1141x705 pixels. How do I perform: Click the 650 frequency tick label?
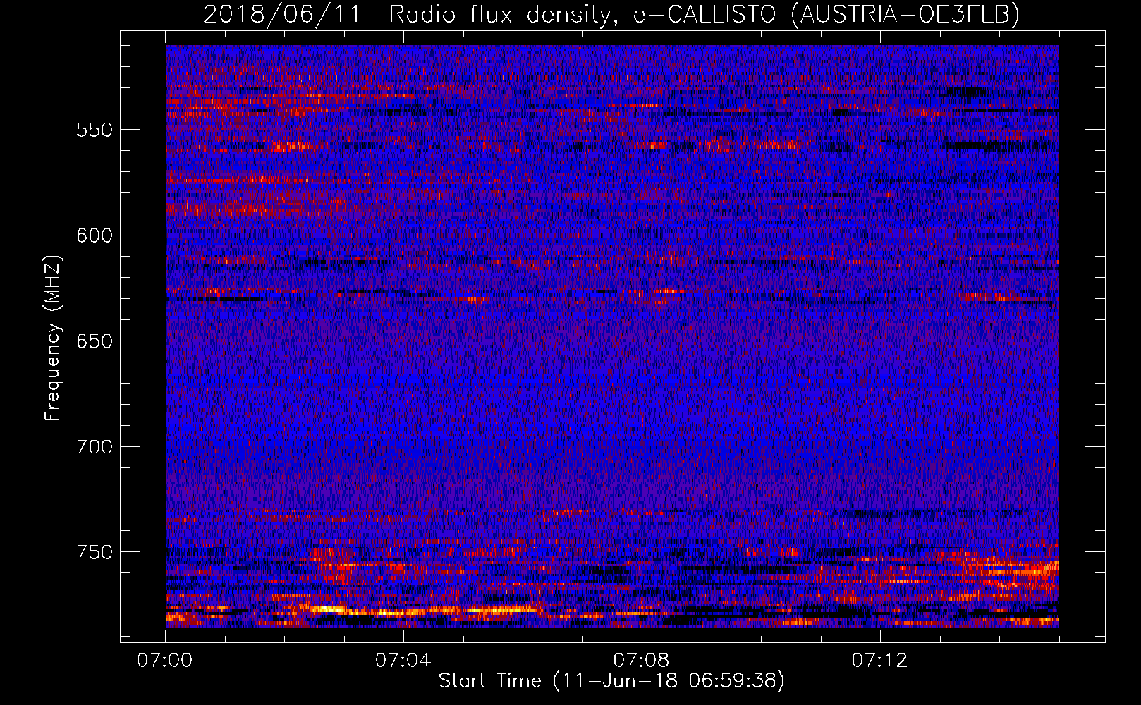pos(94,341)
